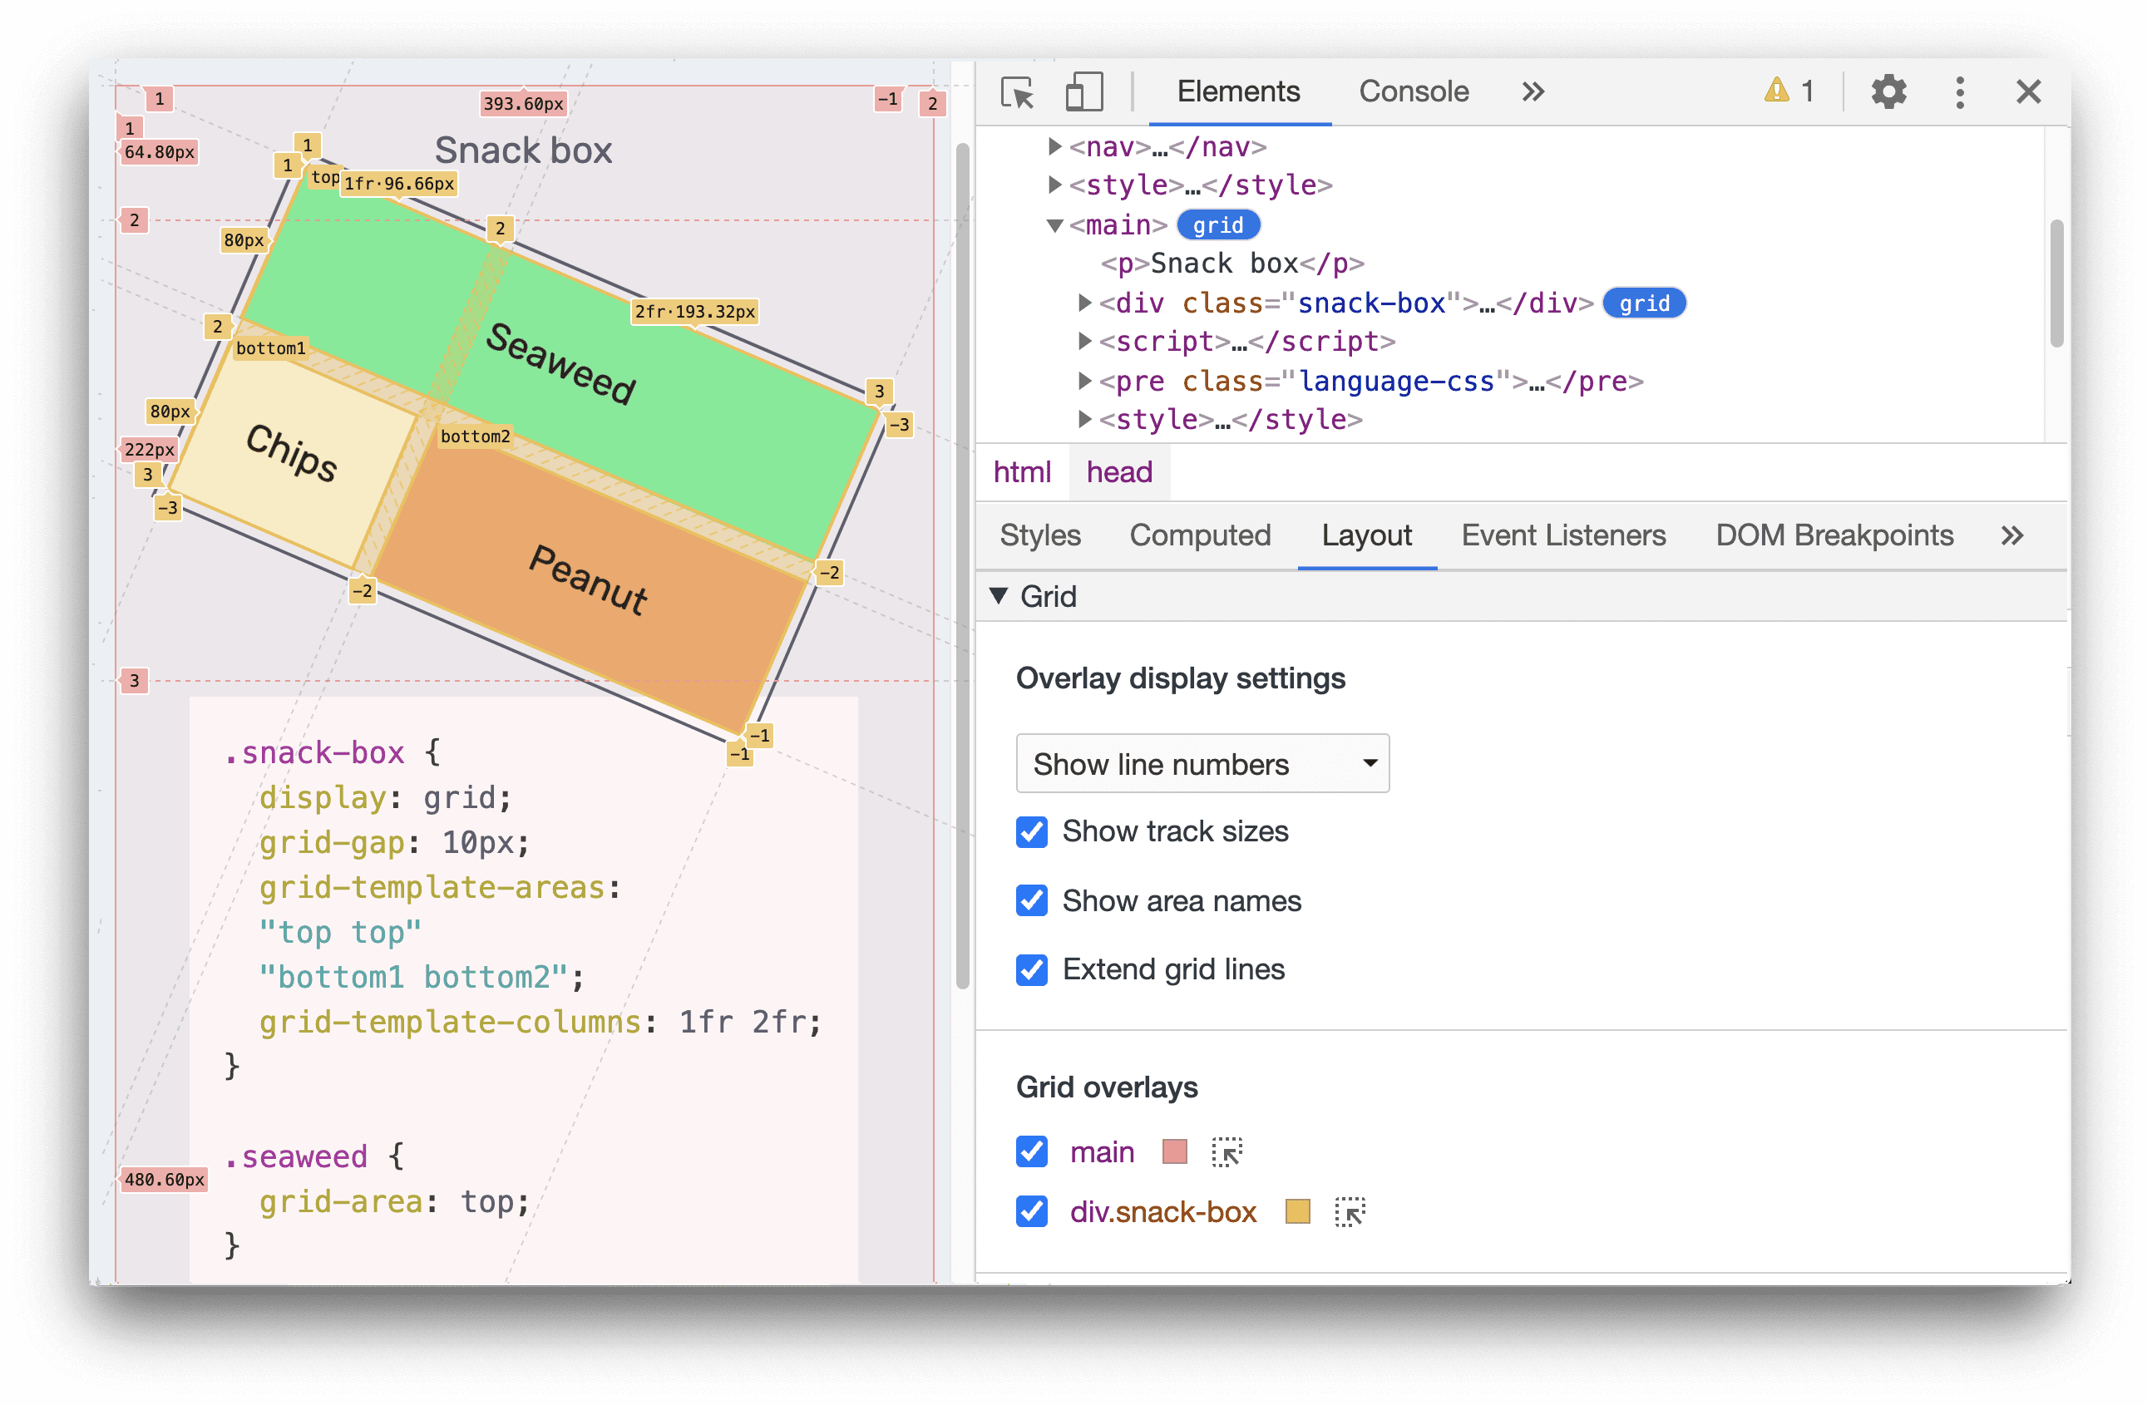Toggle Show track sizes checkbox
This screenshot has height=1405, width=2147.
[x=1030, y=830]
